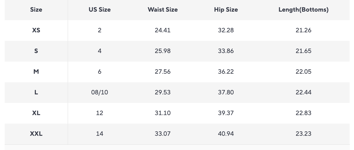Click length value 23.23
Viewport: 354px width, 150px height.
303,134
